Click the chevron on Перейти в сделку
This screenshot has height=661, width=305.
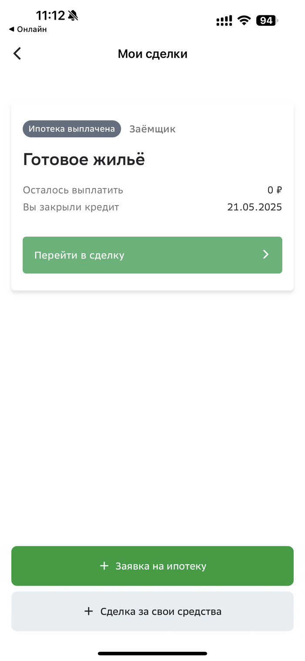266,255
